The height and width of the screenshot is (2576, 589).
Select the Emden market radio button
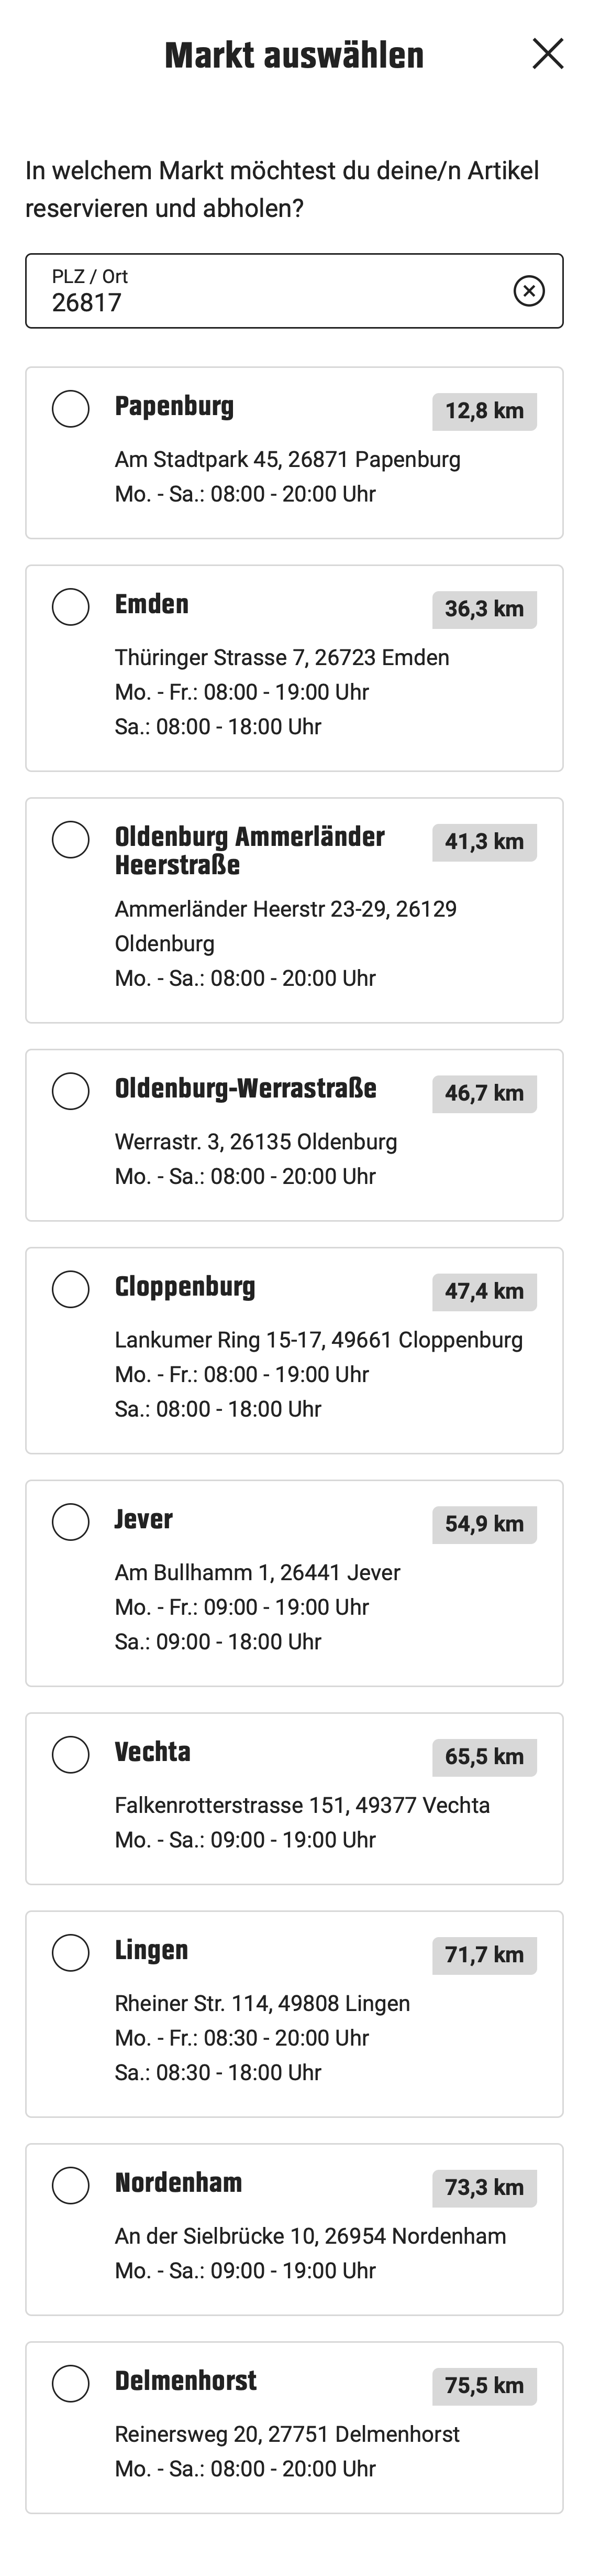pyautogui.click(x=71, y=606)
